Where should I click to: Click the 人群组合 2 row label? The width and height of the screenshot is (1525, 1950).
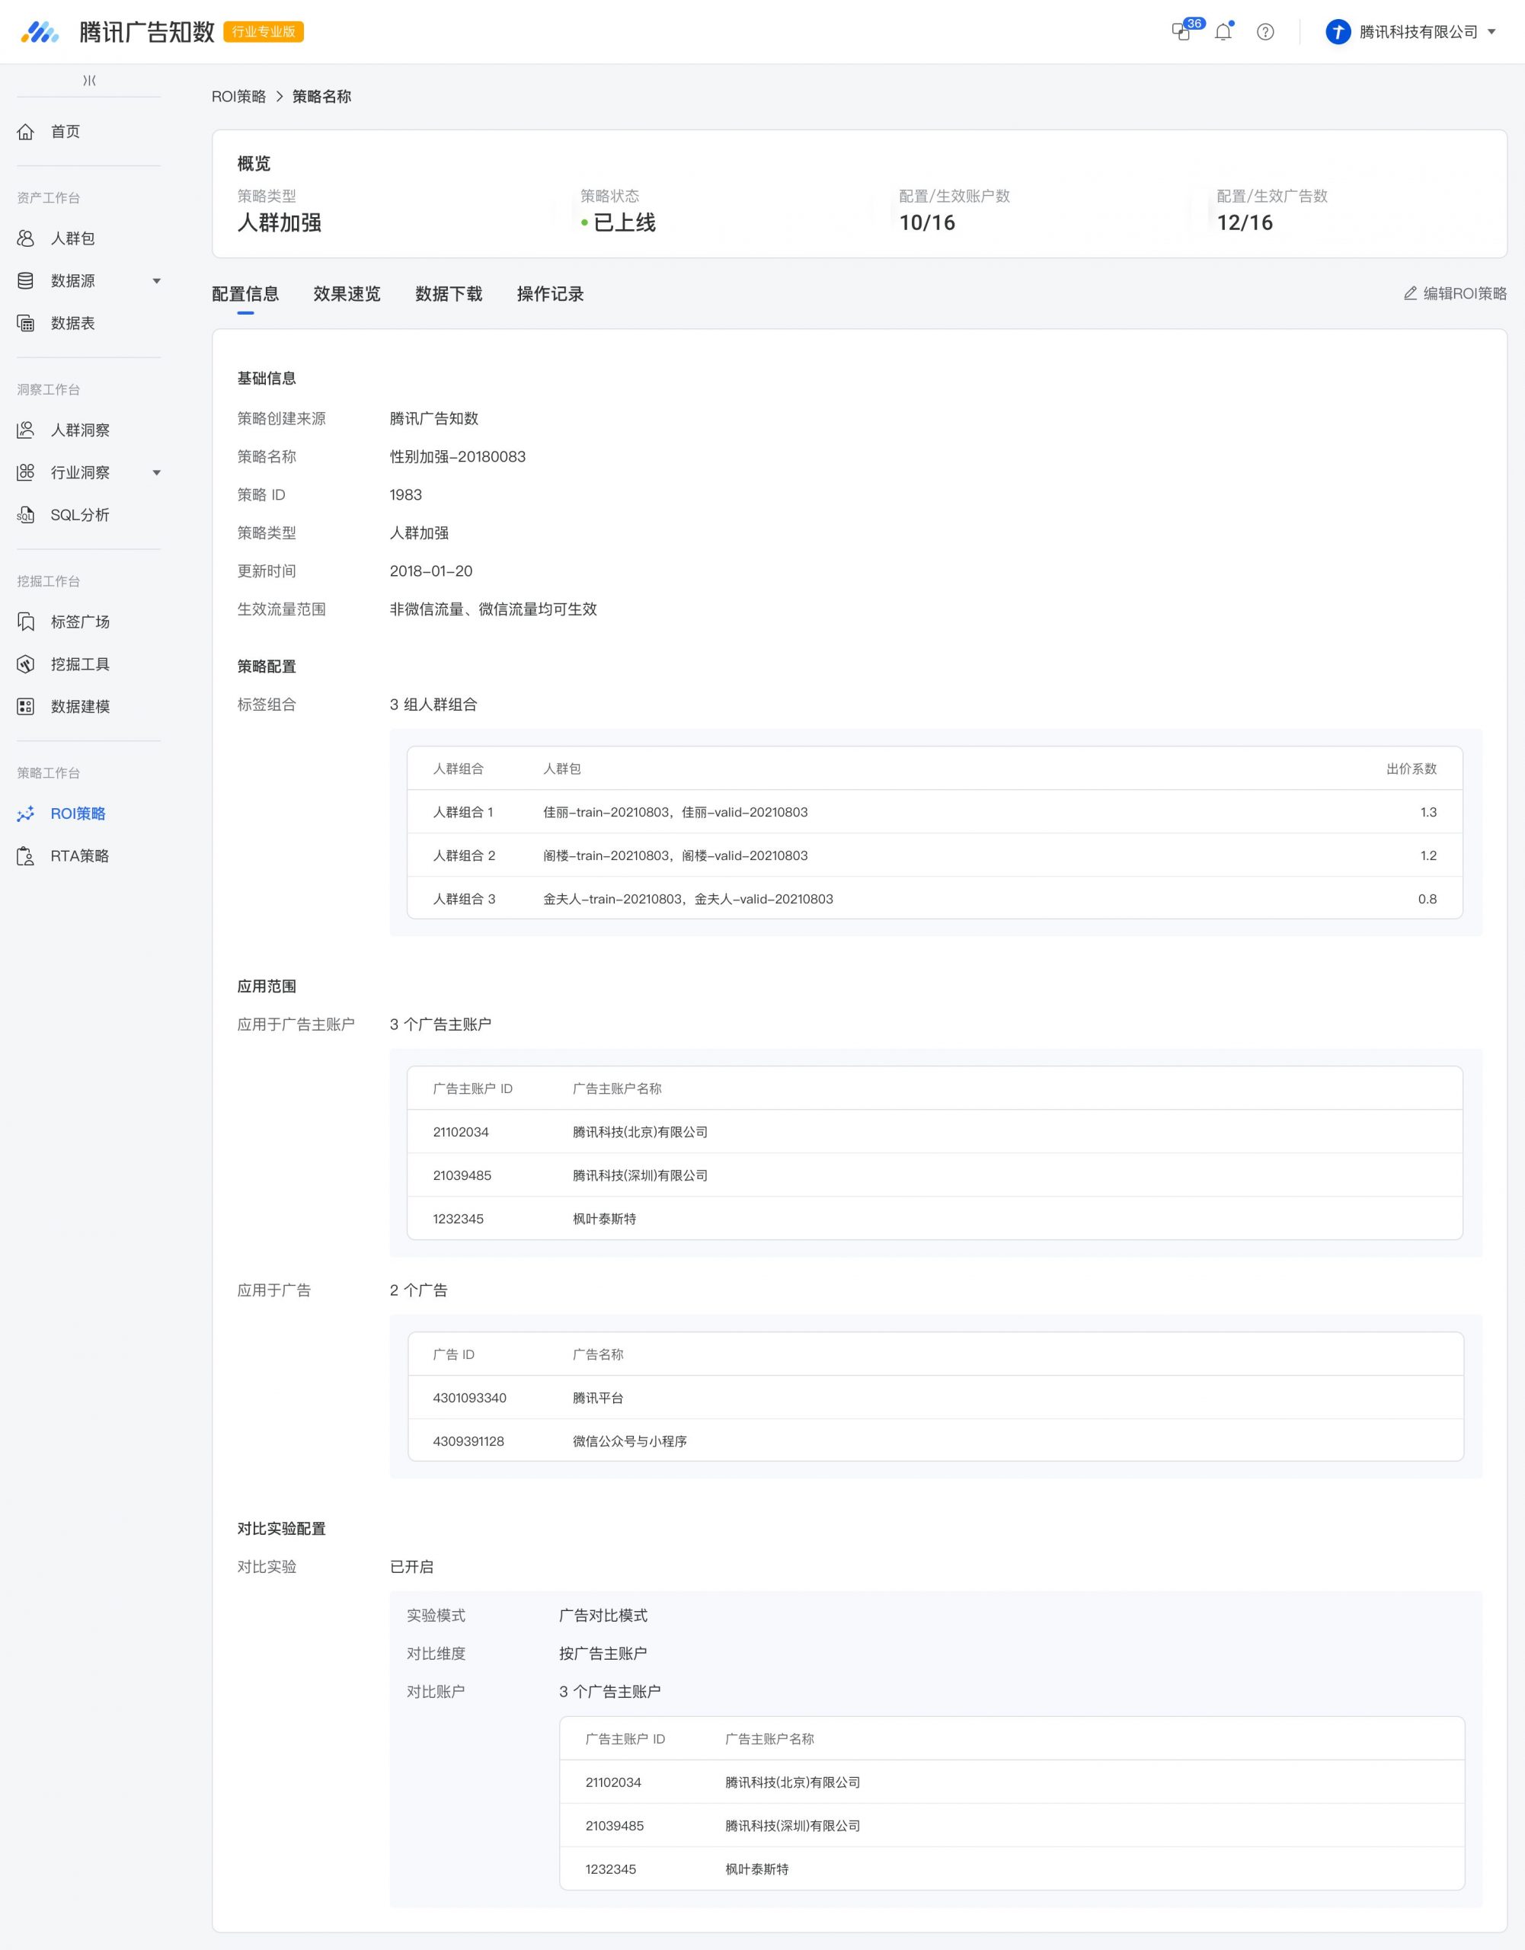pos(465,855)
